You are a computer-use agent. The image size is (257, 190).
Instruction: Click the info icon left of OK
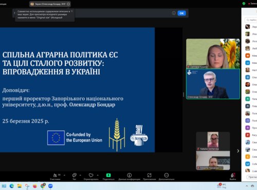174,13
